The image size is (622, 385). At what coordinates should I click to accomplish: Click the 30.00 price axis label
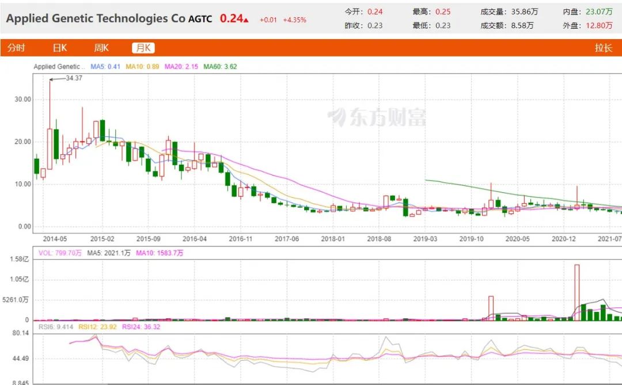[x=22, y=100]
